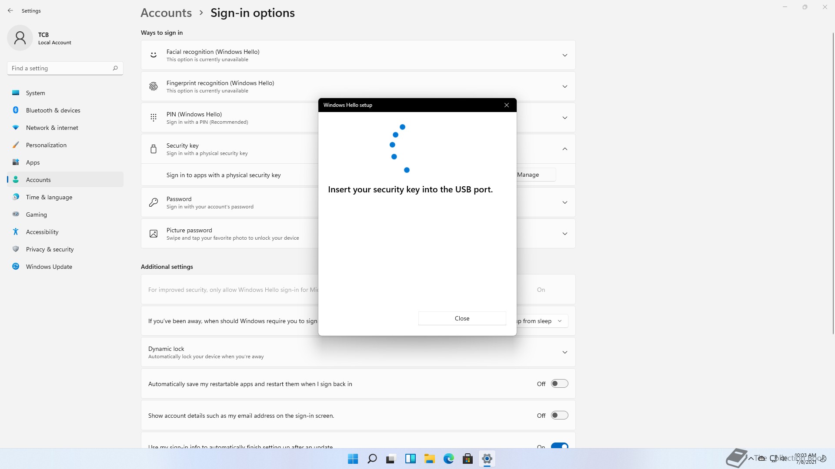Open Microsoft Edge from taskbar
Viewport: 835px width, 469px height.
tap(448, 459)
